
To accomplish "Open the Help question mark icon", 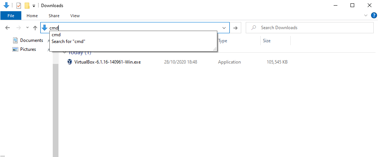I will (x=374, y=15).
